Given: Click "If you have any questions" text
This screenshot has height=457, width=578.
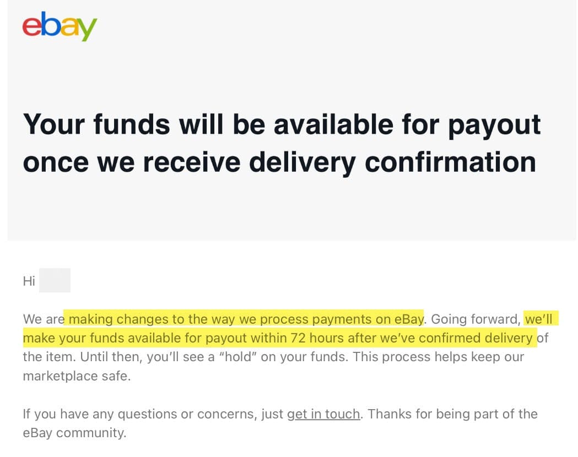Looking at the screenshot, I should click(99, 414).
